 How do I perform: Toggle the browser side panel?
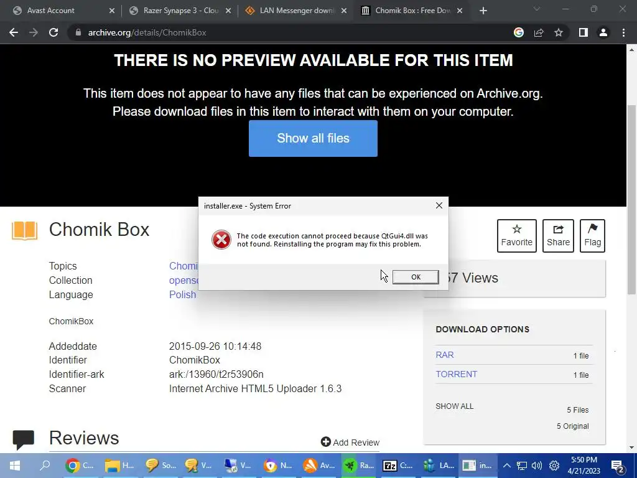click(x=584, y=32)
